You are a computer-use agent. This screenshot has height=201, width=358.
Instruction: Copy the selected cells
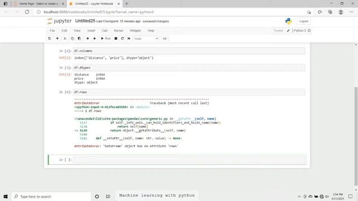(x=72, y=39)
